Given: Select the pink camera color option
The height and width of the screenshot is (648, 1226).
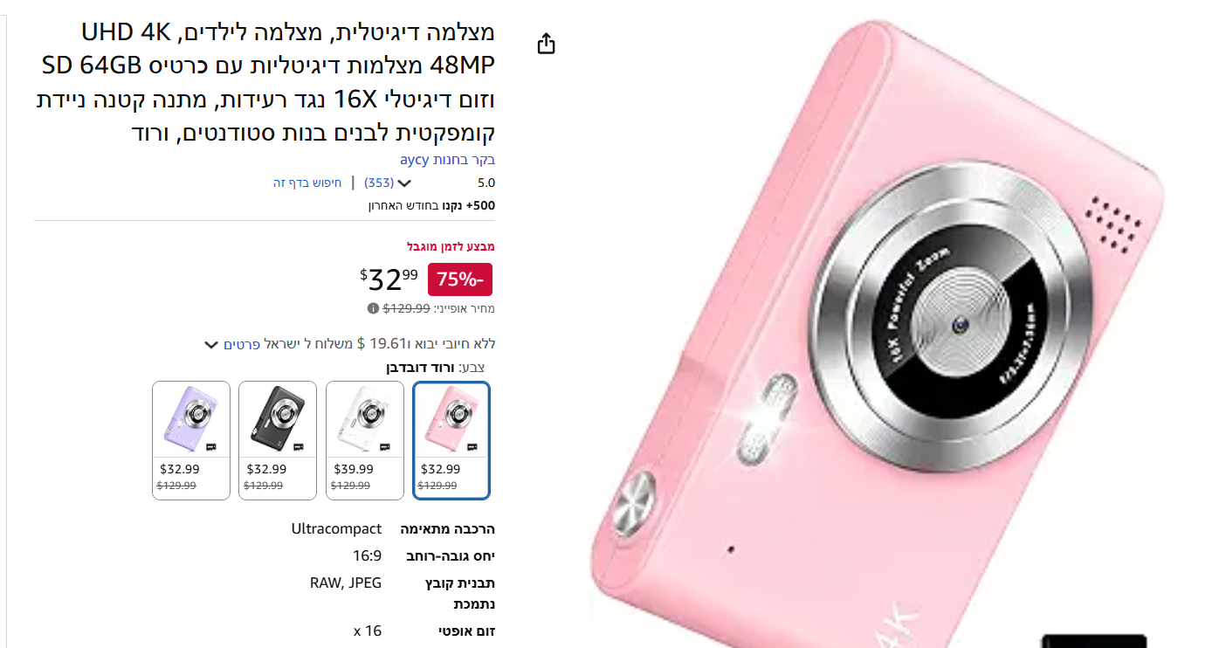Looking at the screenshot, I should [x=451, y=441].
